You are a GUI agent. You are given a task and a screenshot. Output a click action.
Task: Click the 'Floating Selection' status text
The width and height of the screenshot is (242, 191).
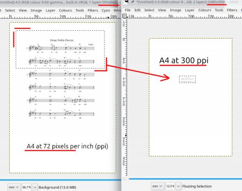click(197, 186)
